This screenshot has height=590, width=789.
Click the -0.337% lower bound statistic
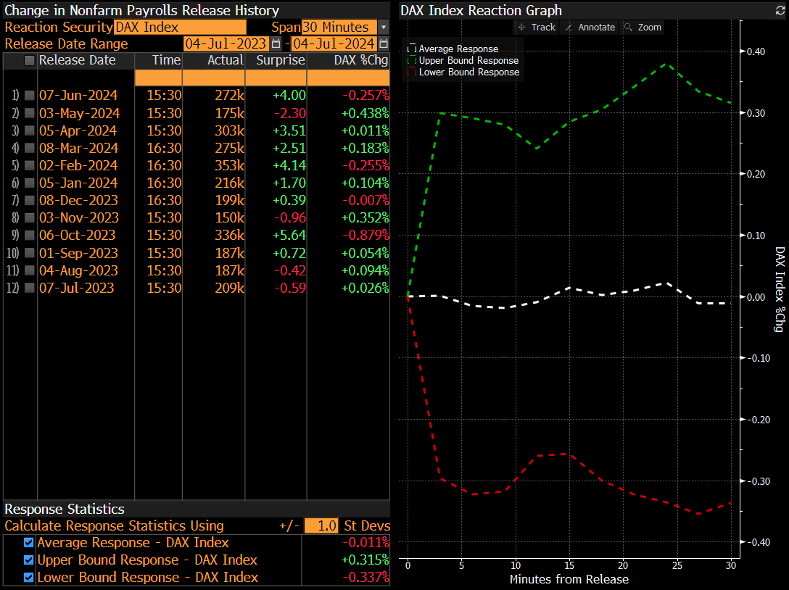point(365,578)
